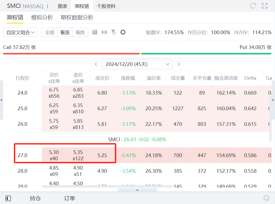Click ask price 5.35 x122
Screen dimensions: 275x204
tap(78, 155)
